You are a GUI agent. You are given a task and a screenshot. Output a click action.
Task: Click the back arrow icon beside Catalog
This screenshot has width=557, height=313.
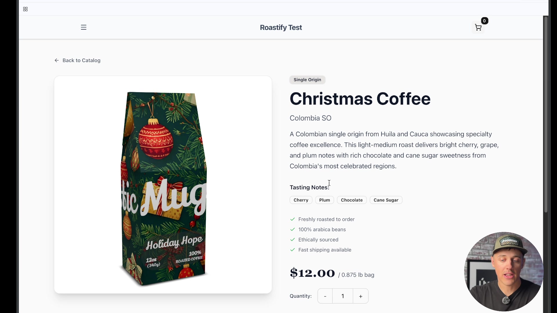coord(57,60)
